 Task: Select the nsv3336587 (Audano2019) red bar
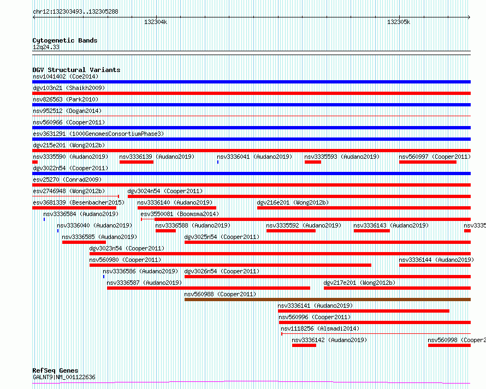pyautogui.click(x=209, y=288)
